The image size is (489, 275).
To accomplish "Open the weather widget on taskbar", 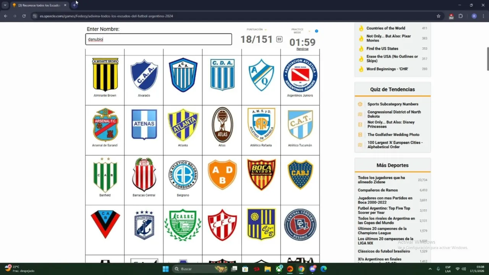I will pos(19,269).
